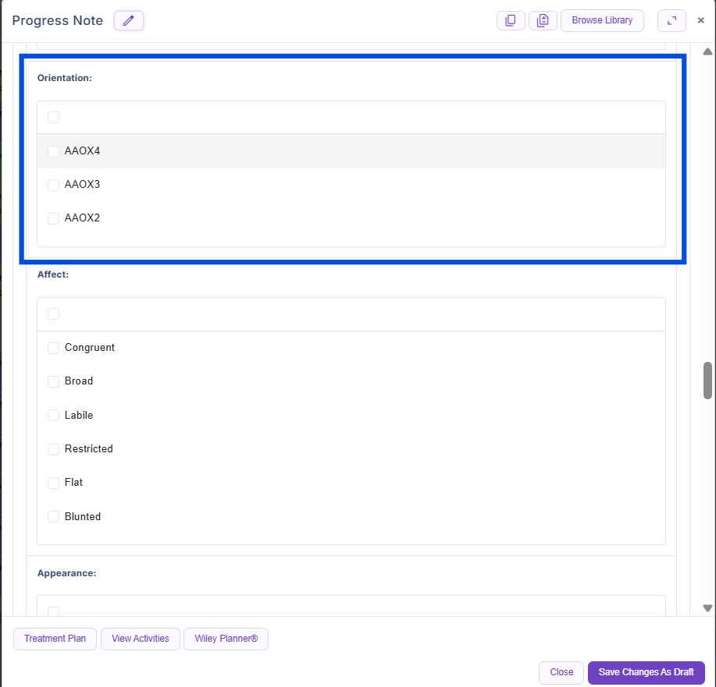Screen dimensions: 716x687
Task: Click the add-to-library document icon
Action: point(543,21)
